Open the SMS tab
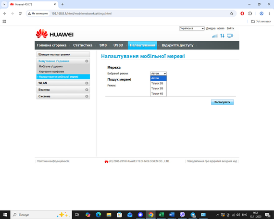 point(103,45)
